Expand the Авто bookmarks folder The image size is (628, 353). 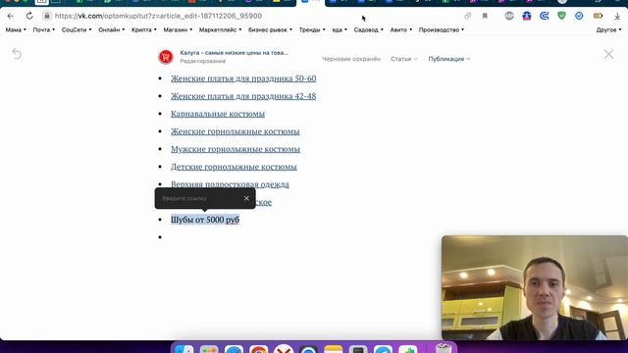[x=401, y=29]
